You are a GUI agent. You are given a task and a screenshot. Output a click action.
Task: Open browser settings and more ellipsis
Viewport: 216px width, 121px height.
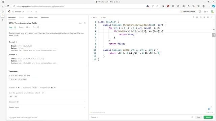tap(209, 6)
